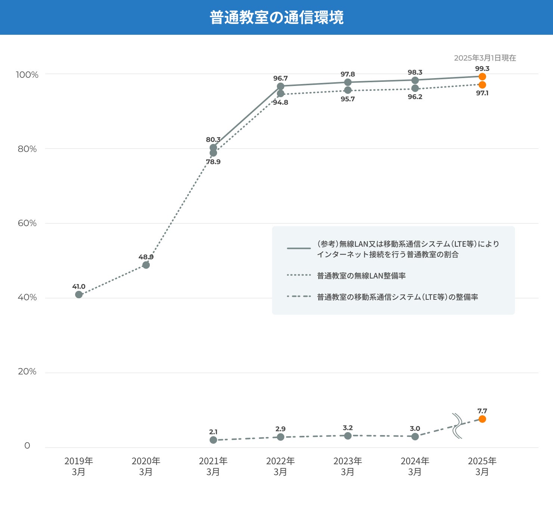553x505 pixels.
Task: Click the wavy axis-break symbol on dashed line
Action: point(457,426)
